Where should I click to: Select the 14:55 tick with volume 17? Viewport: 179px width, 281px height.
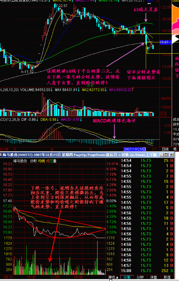point(147,203)
